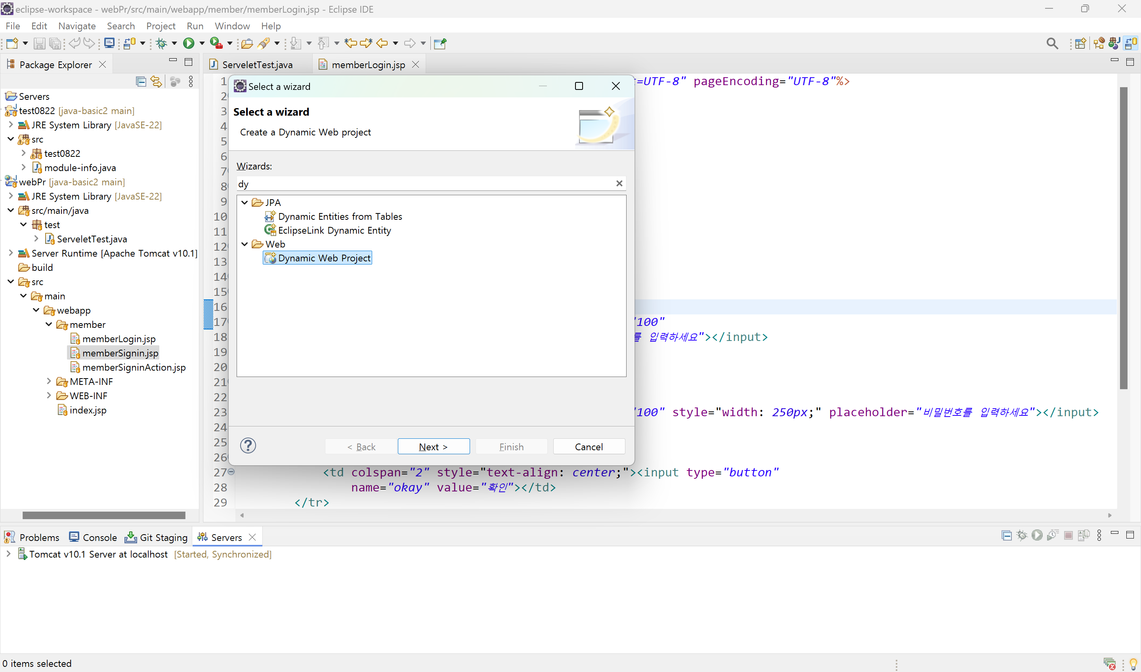Click the search magnifier icon
This screenshot has height=672, width=1141.
1052,44
